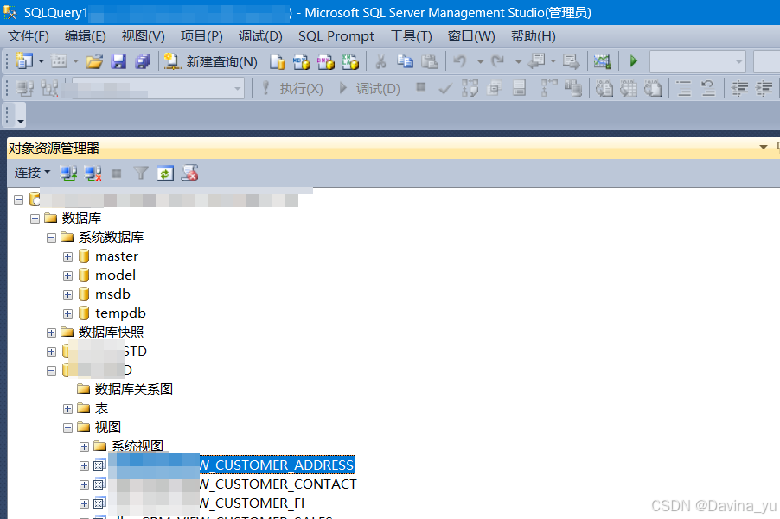Viewport: 780px width, 519px height.
Task: Click the 全部保存 (Save All) icon
Action: click(x=143, y=61)
